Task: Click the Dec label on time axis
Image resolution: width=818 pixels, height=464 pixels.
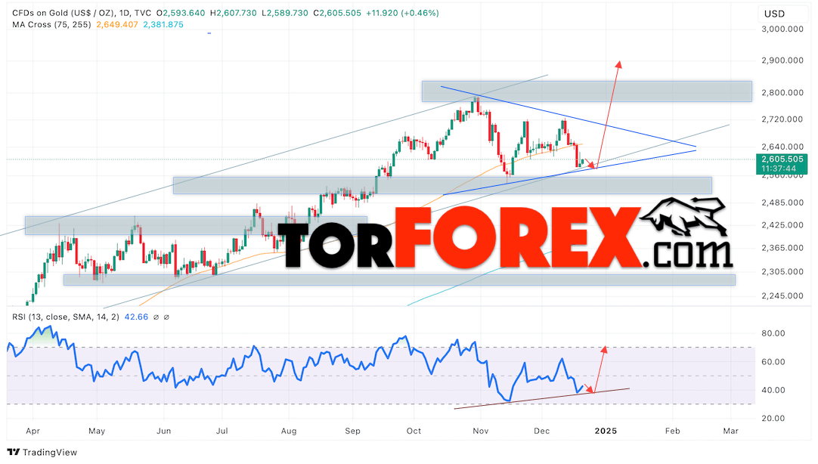Action: click(x=542, y=432)
